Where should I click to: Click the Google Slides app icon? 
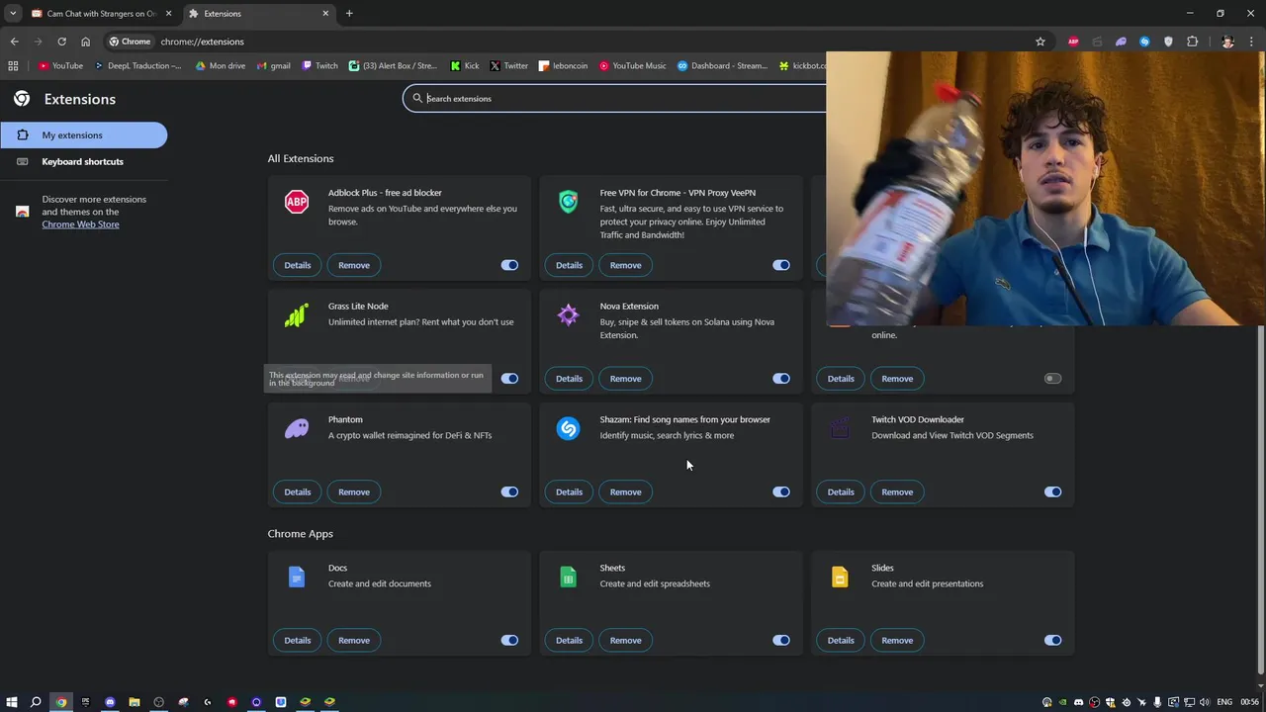click(x=840, y=577)
